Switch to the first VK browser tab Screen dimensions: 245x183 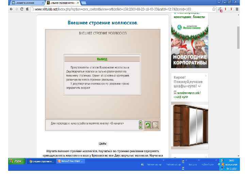coord(27,3)
